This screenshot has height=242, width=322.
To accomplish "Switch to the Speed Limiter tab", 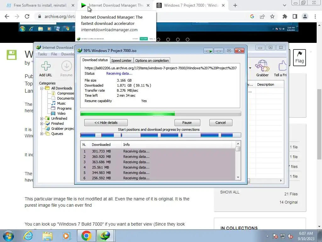I will click(121, 60).
